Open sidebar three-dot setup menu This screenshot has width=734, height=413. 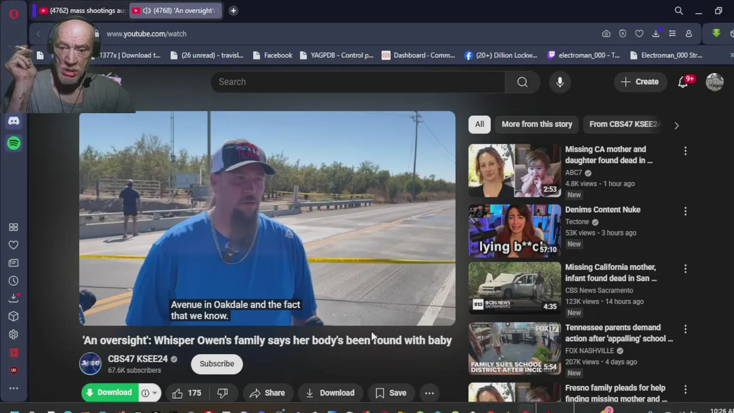[14, 388]
